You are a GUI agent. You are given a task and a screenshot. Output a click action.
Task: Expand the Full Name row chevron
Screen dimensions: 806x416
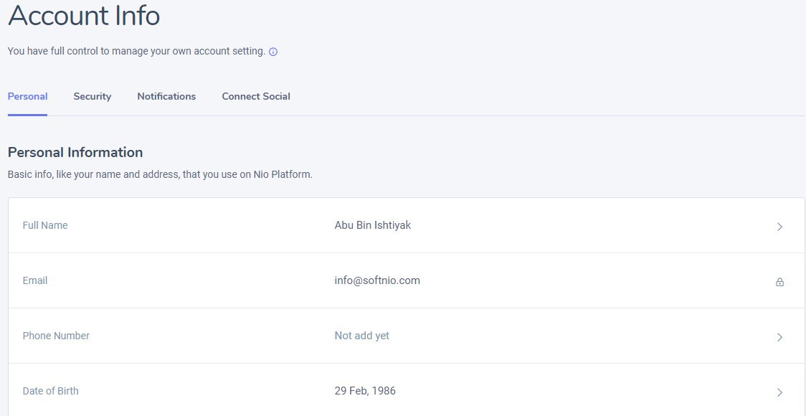(x=779, y=227)
